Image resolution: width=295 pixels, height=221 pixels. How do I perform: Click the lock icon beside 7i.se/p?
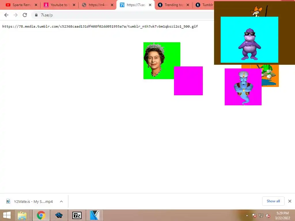(36, 15)
